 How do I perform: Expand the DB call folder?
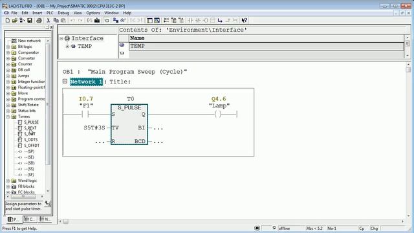pos(8,70)
